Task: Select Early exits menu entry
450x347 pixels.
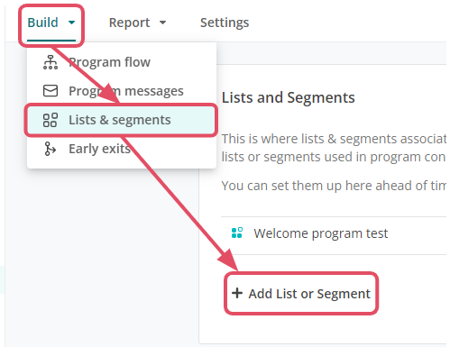Action: coord(122,149)
